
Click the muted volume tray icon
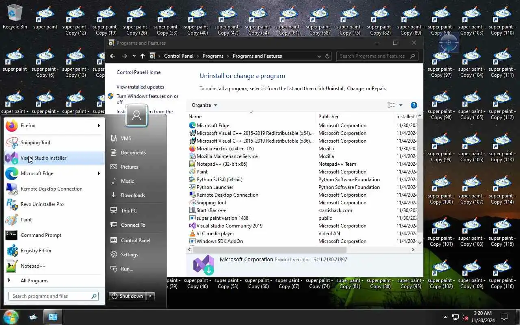pos(466,317)
